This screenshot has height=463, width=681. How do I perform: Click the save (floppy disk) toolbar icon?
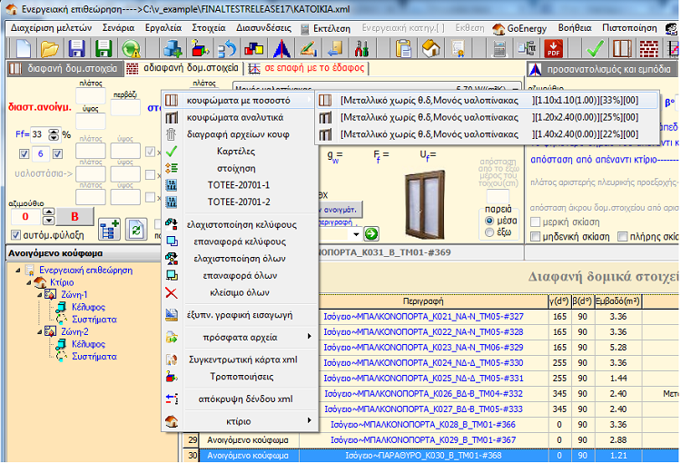coord(76,47)
